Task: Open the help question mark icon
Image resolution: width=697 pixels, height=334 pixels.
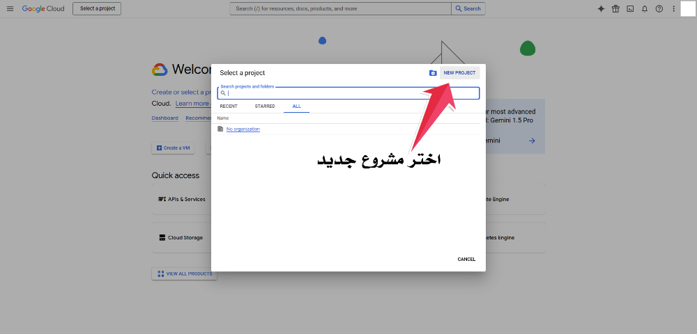Action: 659,8
